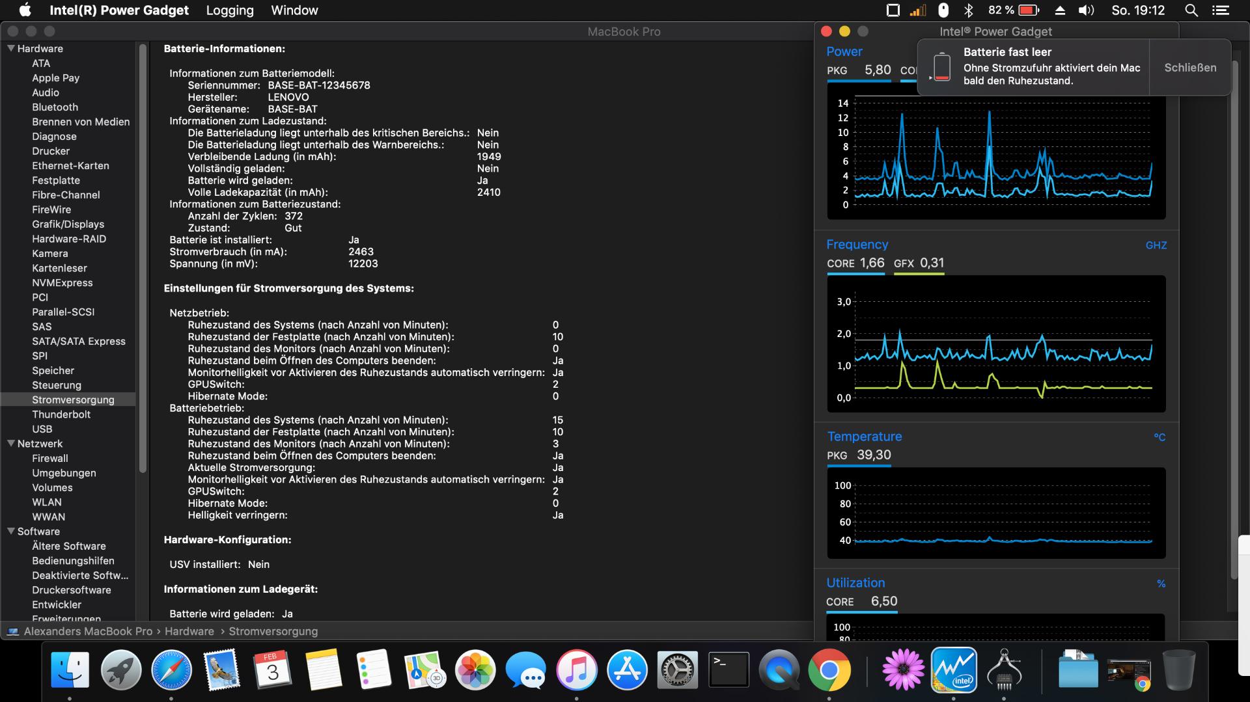
Task: Collapse the Netzwerk section triangle
Action: 11,443
